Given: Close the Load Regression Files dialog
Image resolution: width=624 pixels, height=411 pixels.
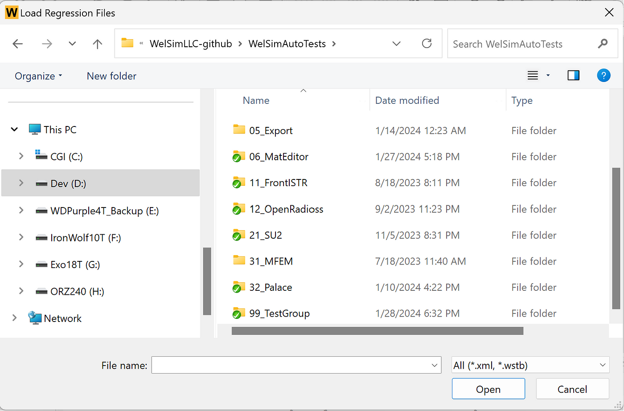Looking at the screenshot, I should (609, 12).
